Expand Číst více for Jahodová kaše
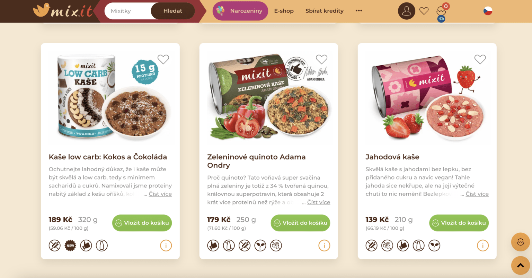532x278 pixels. [477, 194]
